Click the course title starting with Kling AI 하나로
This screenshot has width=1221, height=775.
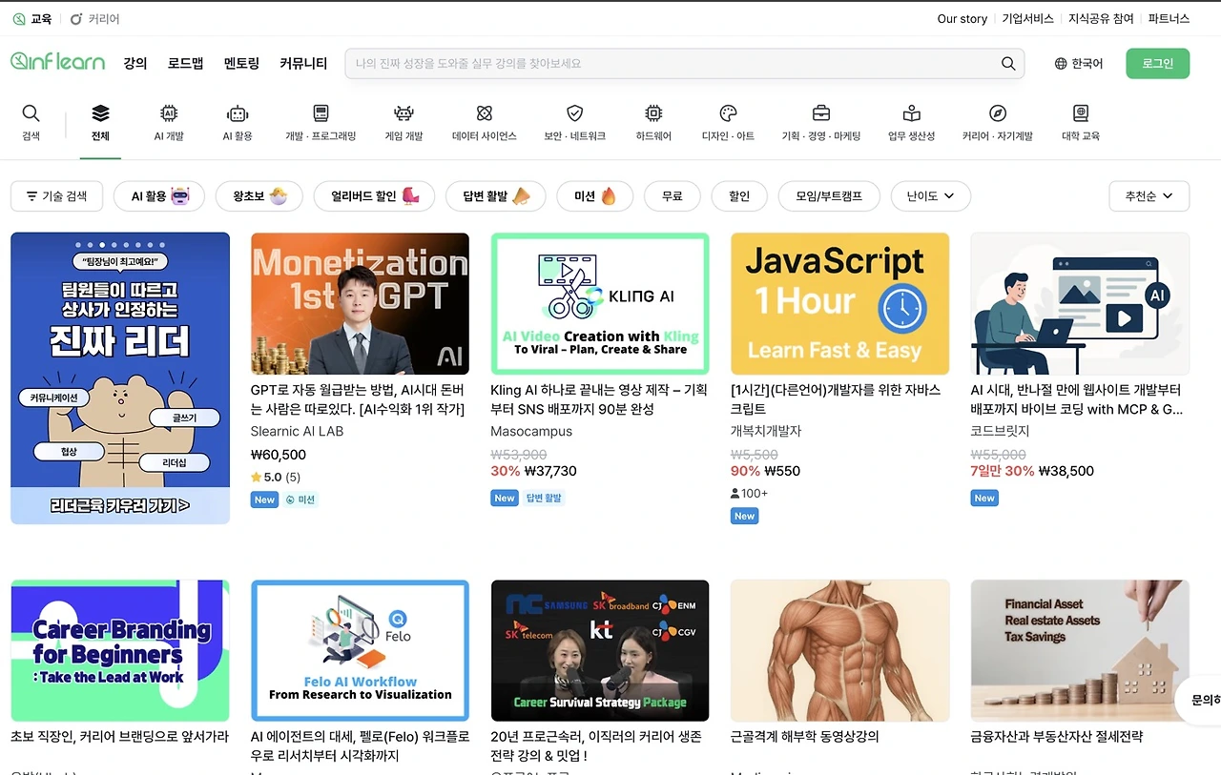(x=599, y=399)
